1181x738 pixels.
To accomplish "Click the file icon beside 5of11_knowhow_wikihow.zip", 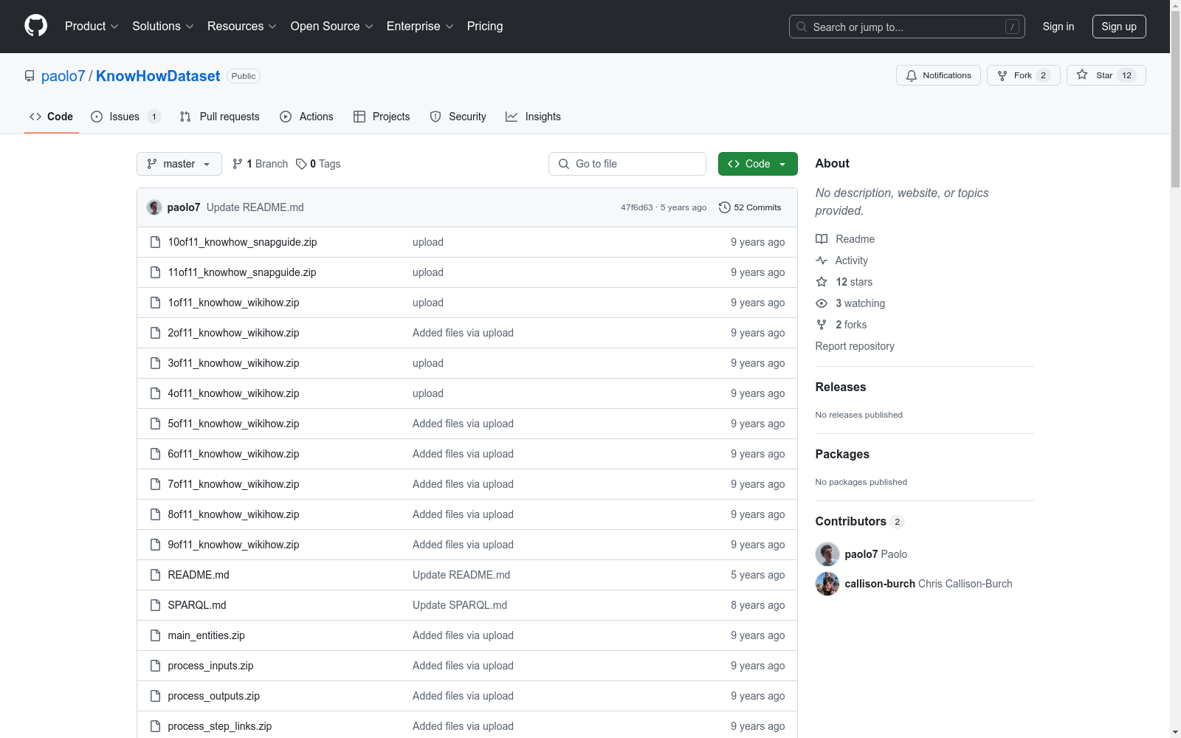I will (x=155, y=424).
